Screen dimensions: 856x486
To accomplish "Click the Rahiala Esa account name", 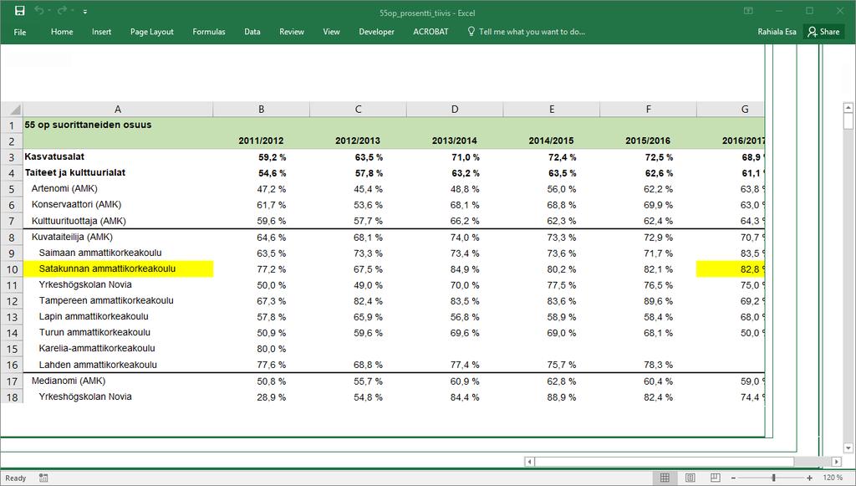I will [x=777, y=32].
